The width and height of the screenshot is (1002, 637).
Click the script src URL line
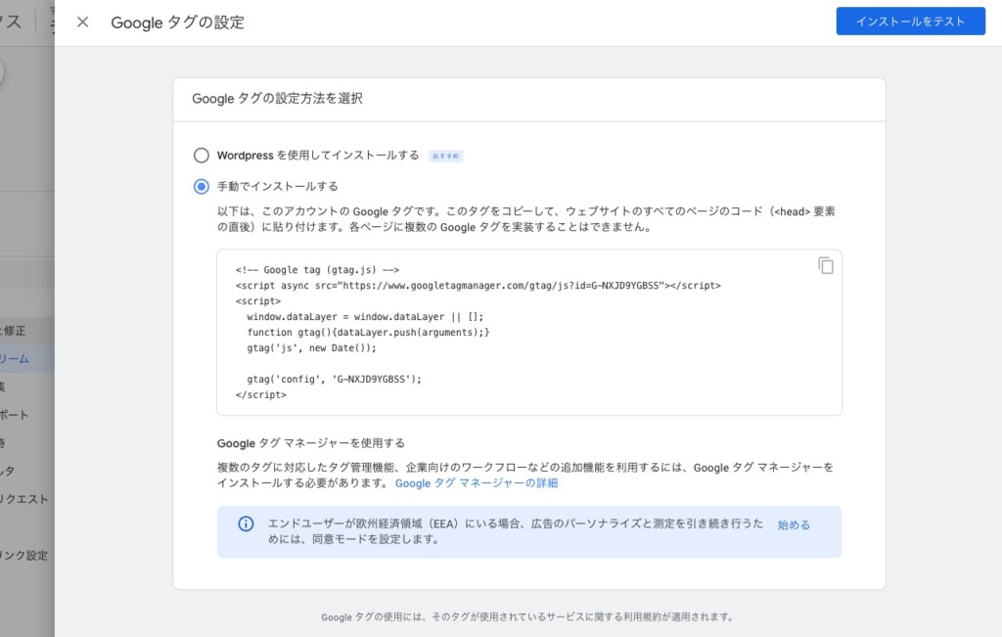click(478, 286)
